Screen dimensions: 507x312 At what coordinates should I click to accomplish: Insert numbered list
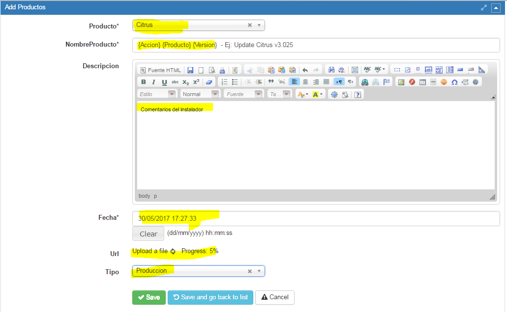tap(224, 82)
